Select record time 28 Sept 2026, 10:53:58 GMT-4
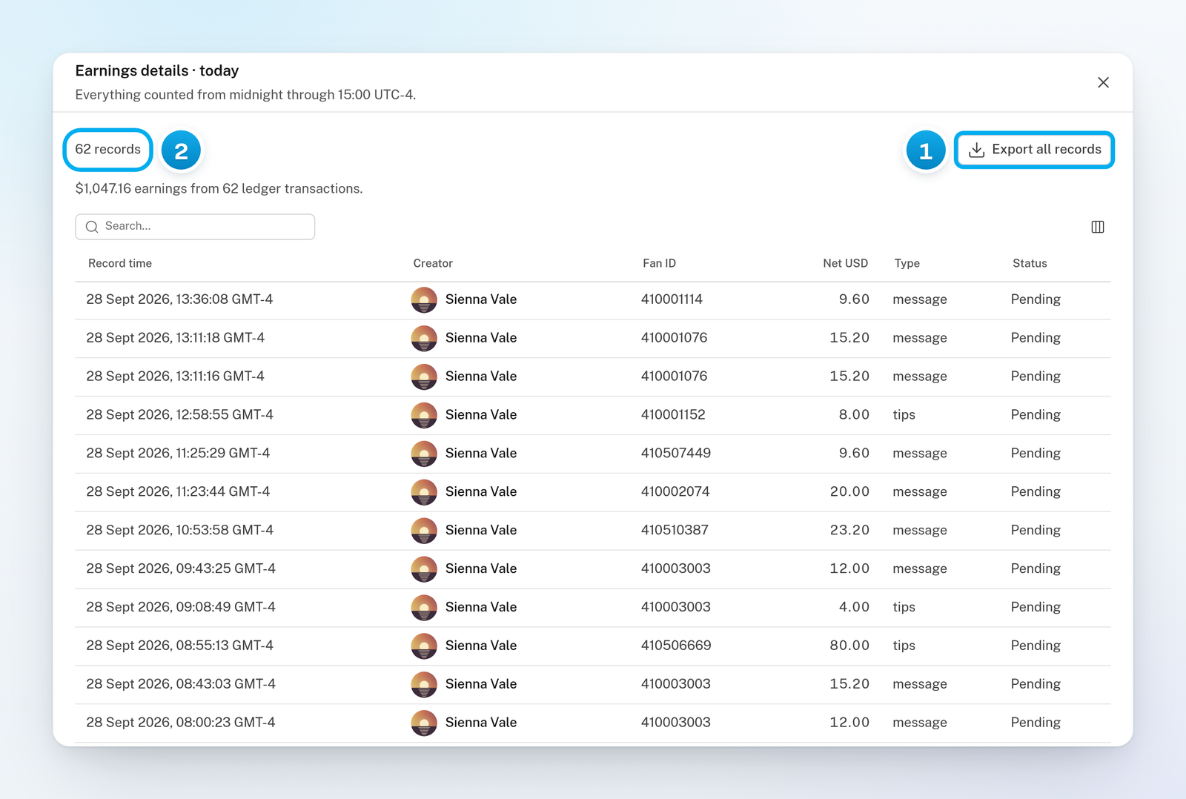 [x=180, y=531]
